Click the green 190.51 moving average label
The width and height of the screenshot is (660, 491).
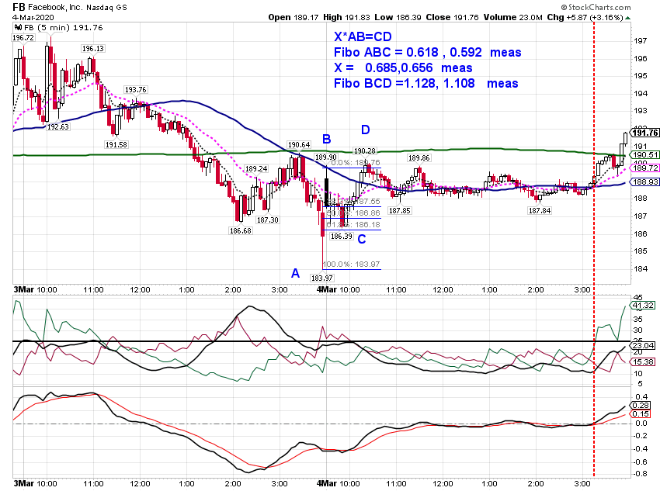click(x=645, y=154)
